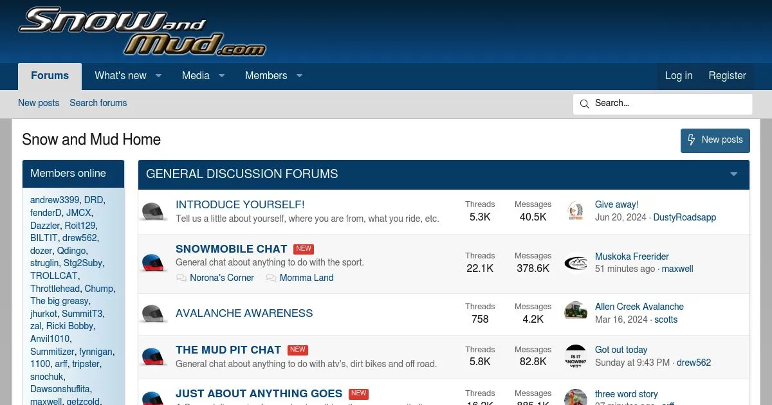772x405 pixels.
Task: Click the Log in link
Action: (x=679, y=76)
